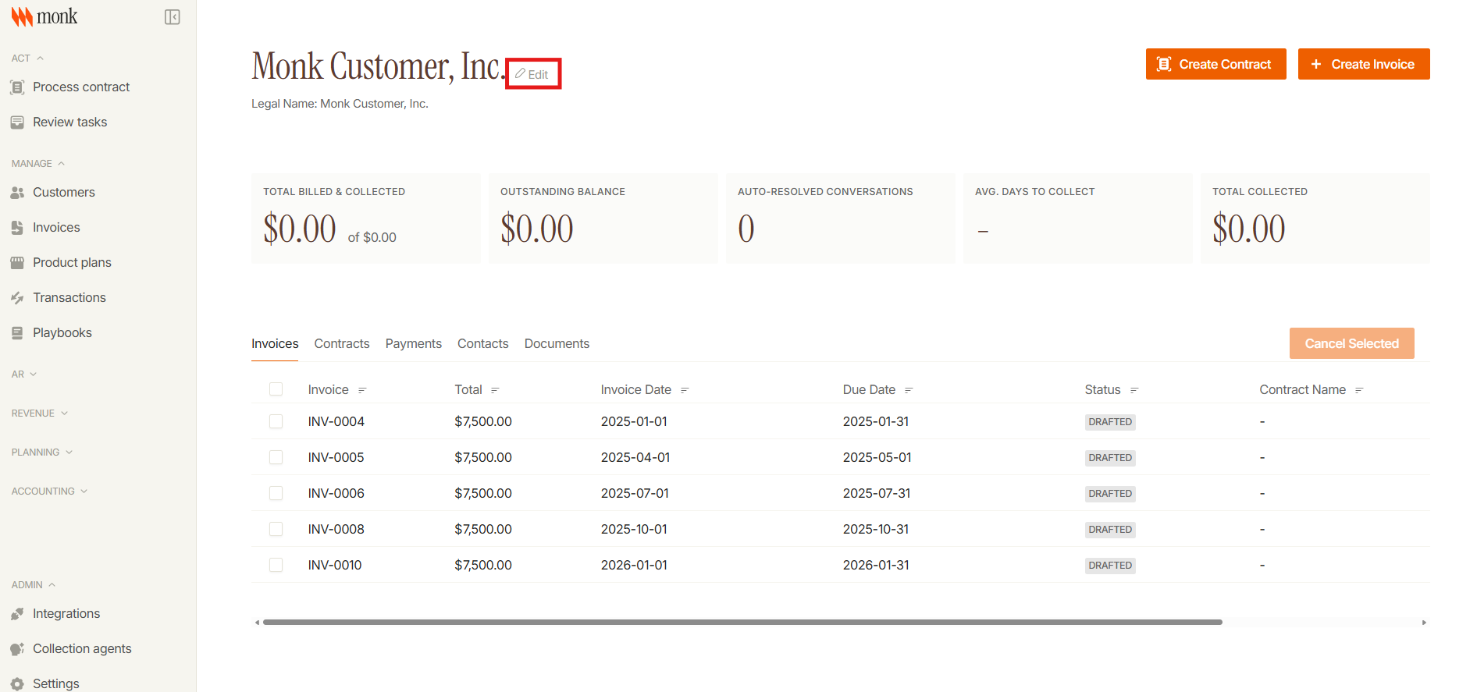The height and width of the screenshot is (692, 1477).
Task: Check the INV-0005 row checkbox
Action: coord(276,457)
